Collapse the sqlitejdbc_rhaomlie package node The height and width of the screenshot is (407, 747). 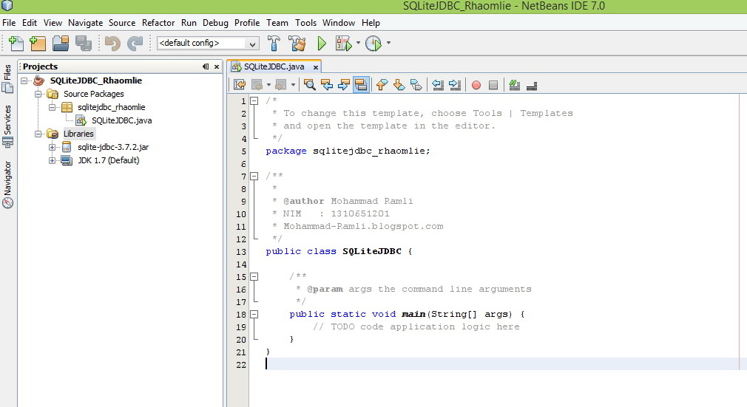(52, 108)
